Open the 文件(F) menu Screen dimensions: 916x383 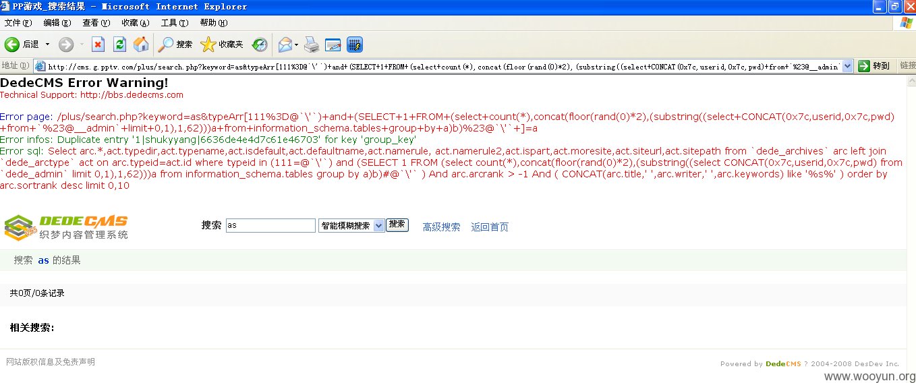(18, 23)
